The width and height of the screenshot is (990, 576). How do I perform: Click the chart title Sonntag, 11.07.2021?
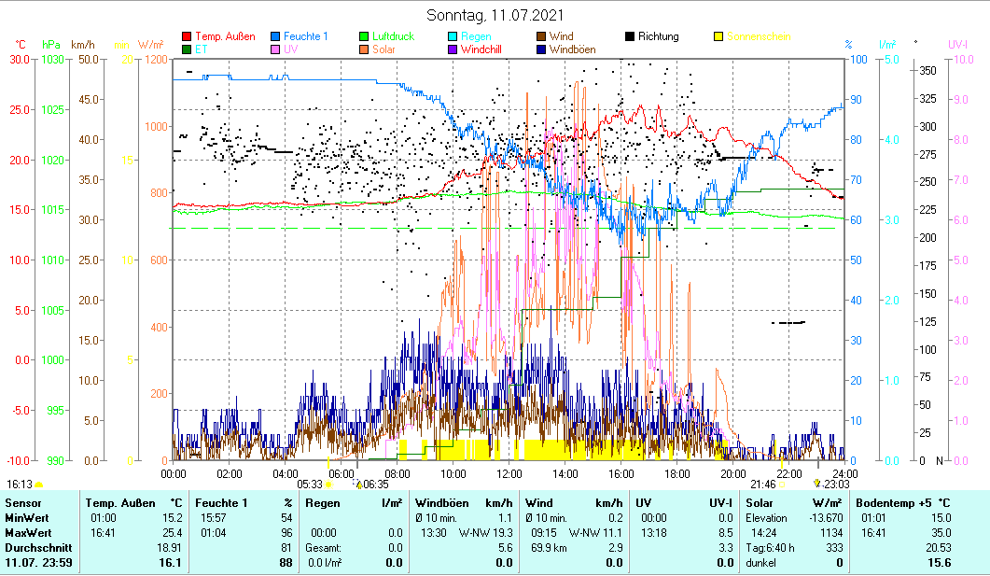pyautogui.click(x=495, y=15)
